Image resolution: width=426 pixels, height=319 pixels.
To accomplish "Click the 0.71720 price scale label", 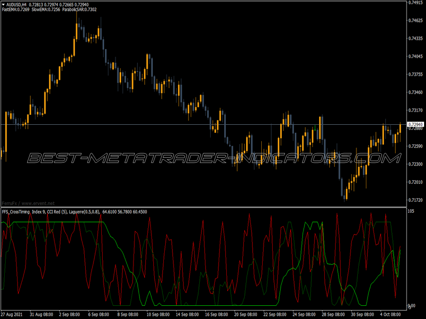I will click(416, 200).
